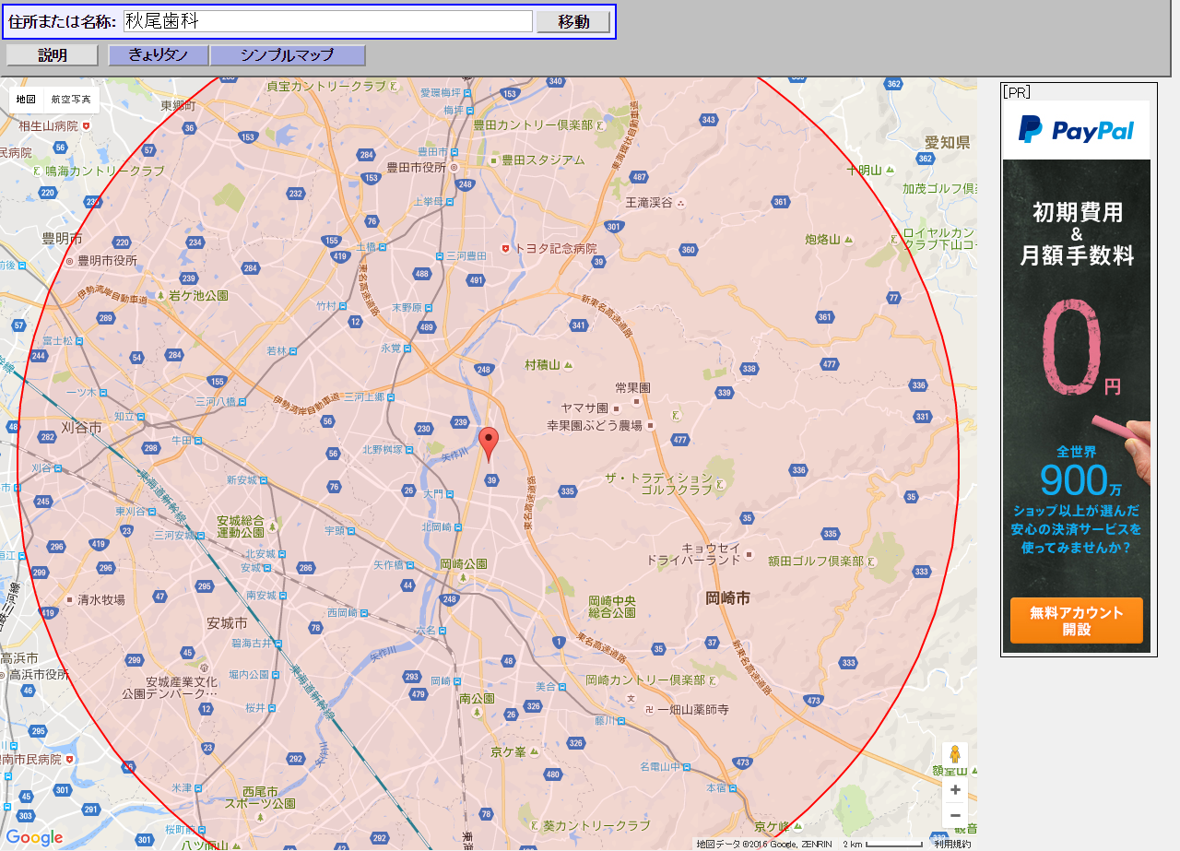Open the 利用規約 link
The height and width of the screenshot is (851, 1180).
(951, 844)
